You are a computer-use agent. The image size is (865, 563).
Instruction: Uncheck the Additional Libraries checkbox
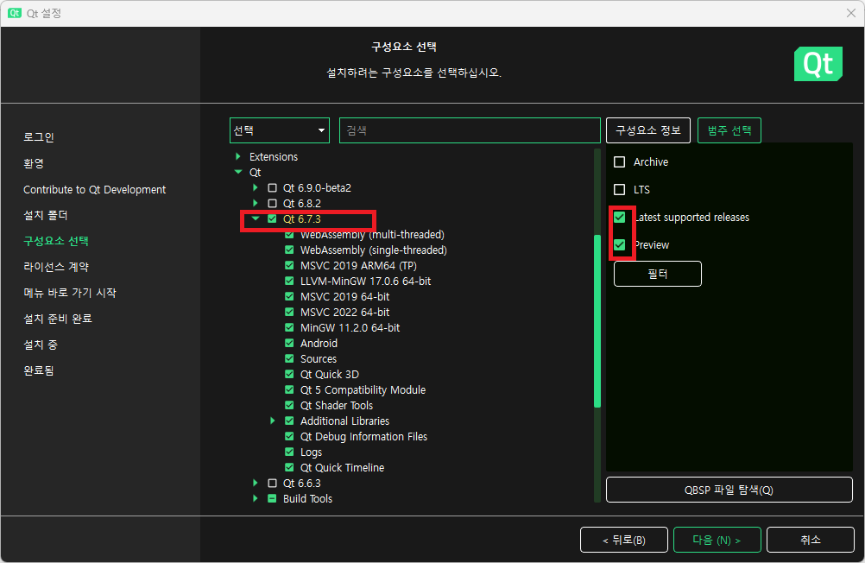[289, 421]
